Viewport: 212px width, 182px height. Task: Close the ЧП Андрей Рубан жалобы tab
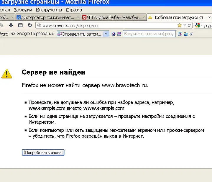pyautogui.click(x=144, y=17)
